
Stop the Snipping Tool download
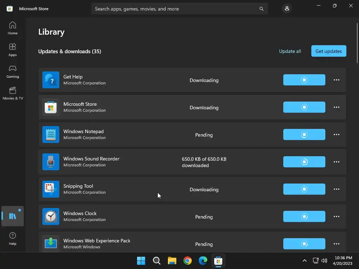tap(304, 189)
